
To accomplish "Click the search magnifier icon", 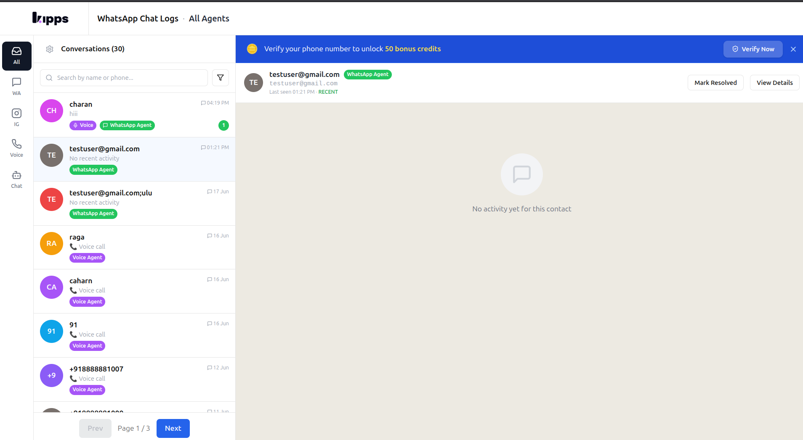I will (49, 78).
